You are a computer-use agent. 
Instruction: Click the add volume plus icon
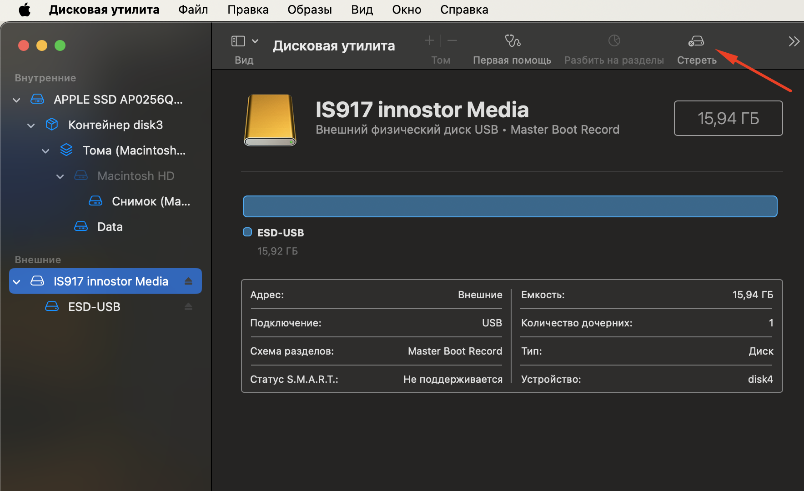tap(429, 40)
